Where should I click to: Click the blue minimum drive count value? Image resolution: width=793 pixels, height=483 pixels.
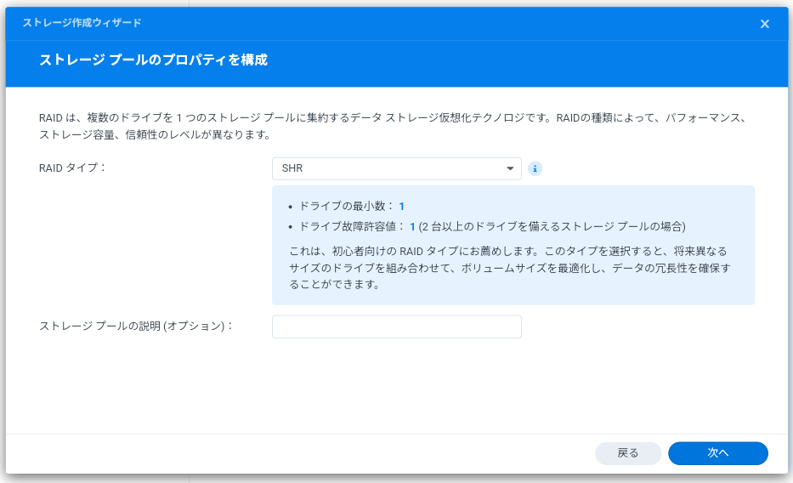click(402, 206)
